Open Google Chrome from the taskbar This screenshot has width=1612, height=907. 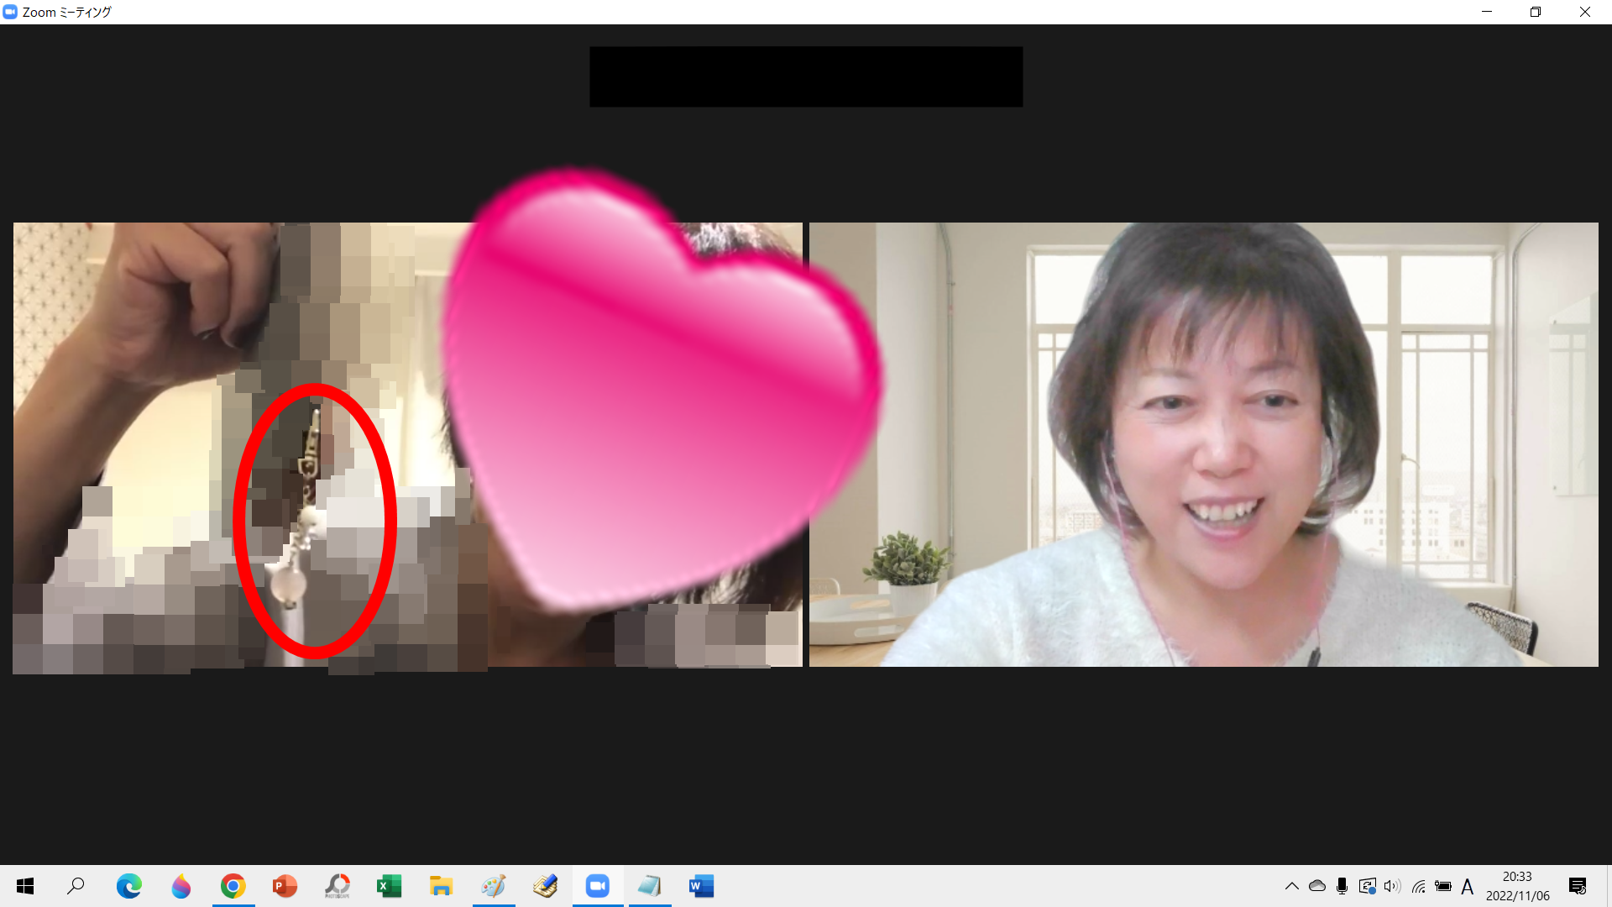(x=233, y=886)
